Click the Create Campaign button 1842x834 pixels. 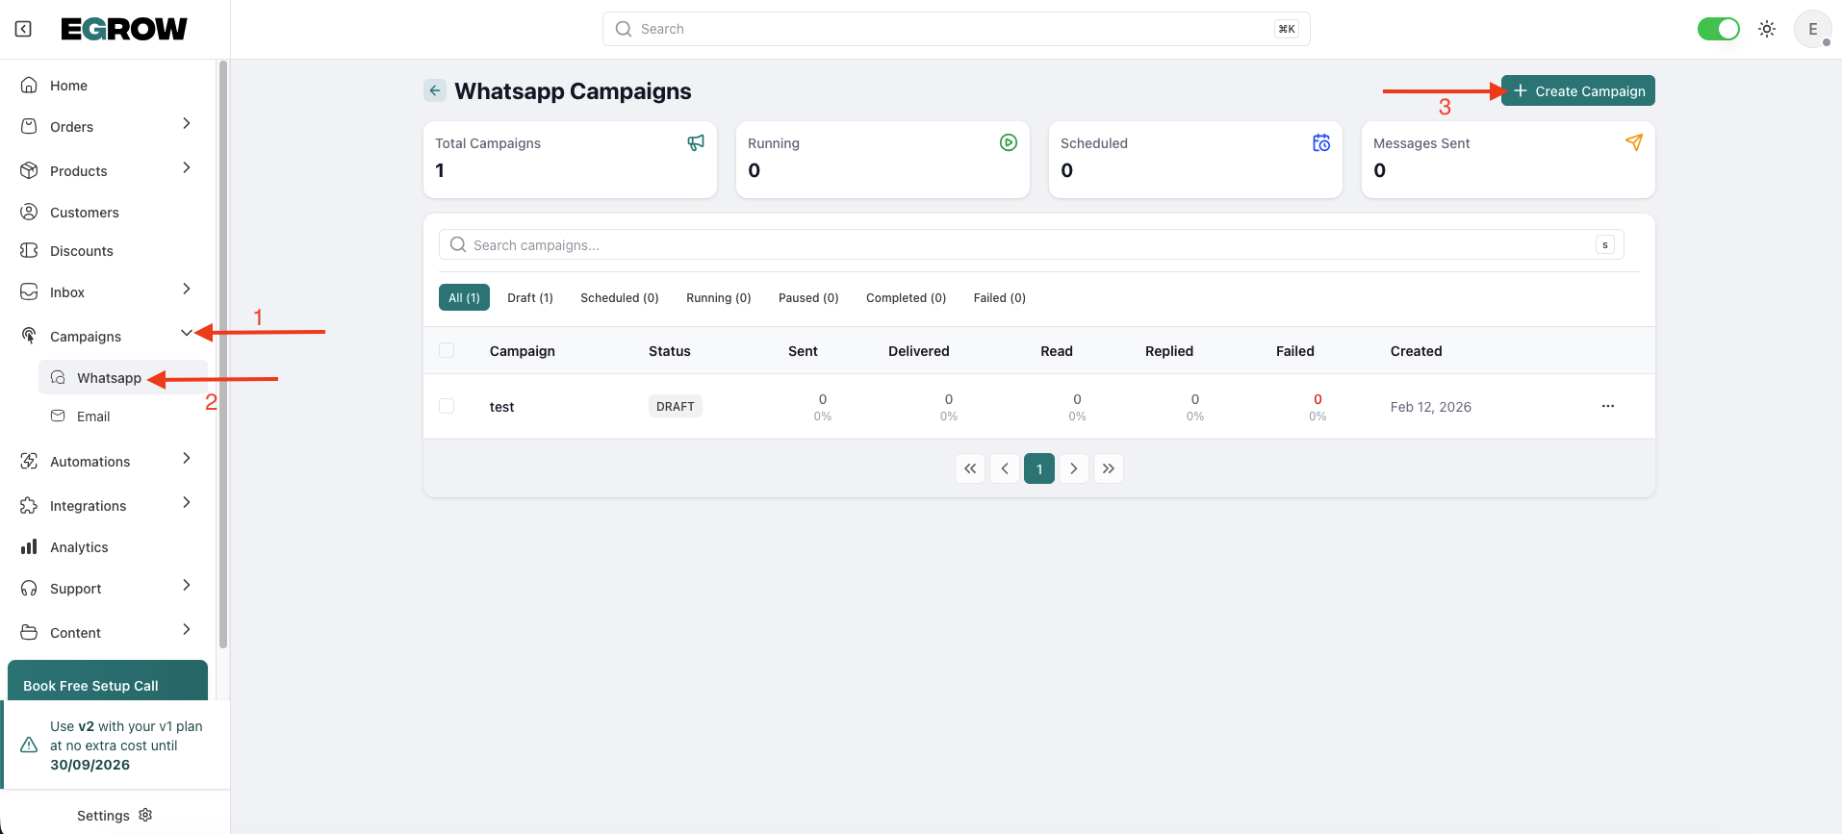(x=1577, y=90)
